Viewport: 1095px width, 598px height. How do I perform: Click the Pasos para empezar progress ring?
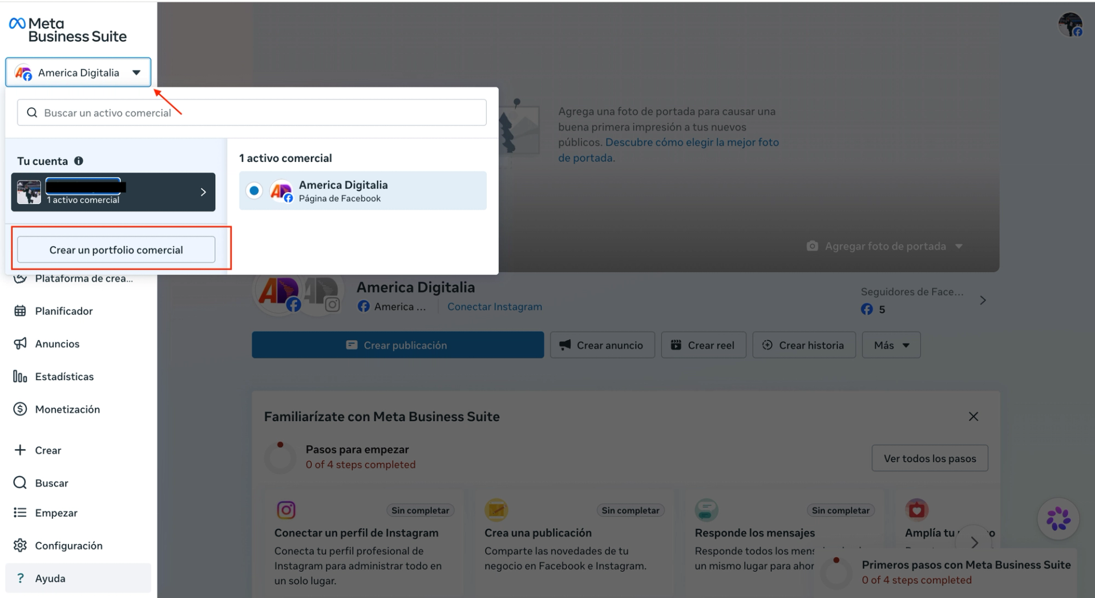click(280, 457)
